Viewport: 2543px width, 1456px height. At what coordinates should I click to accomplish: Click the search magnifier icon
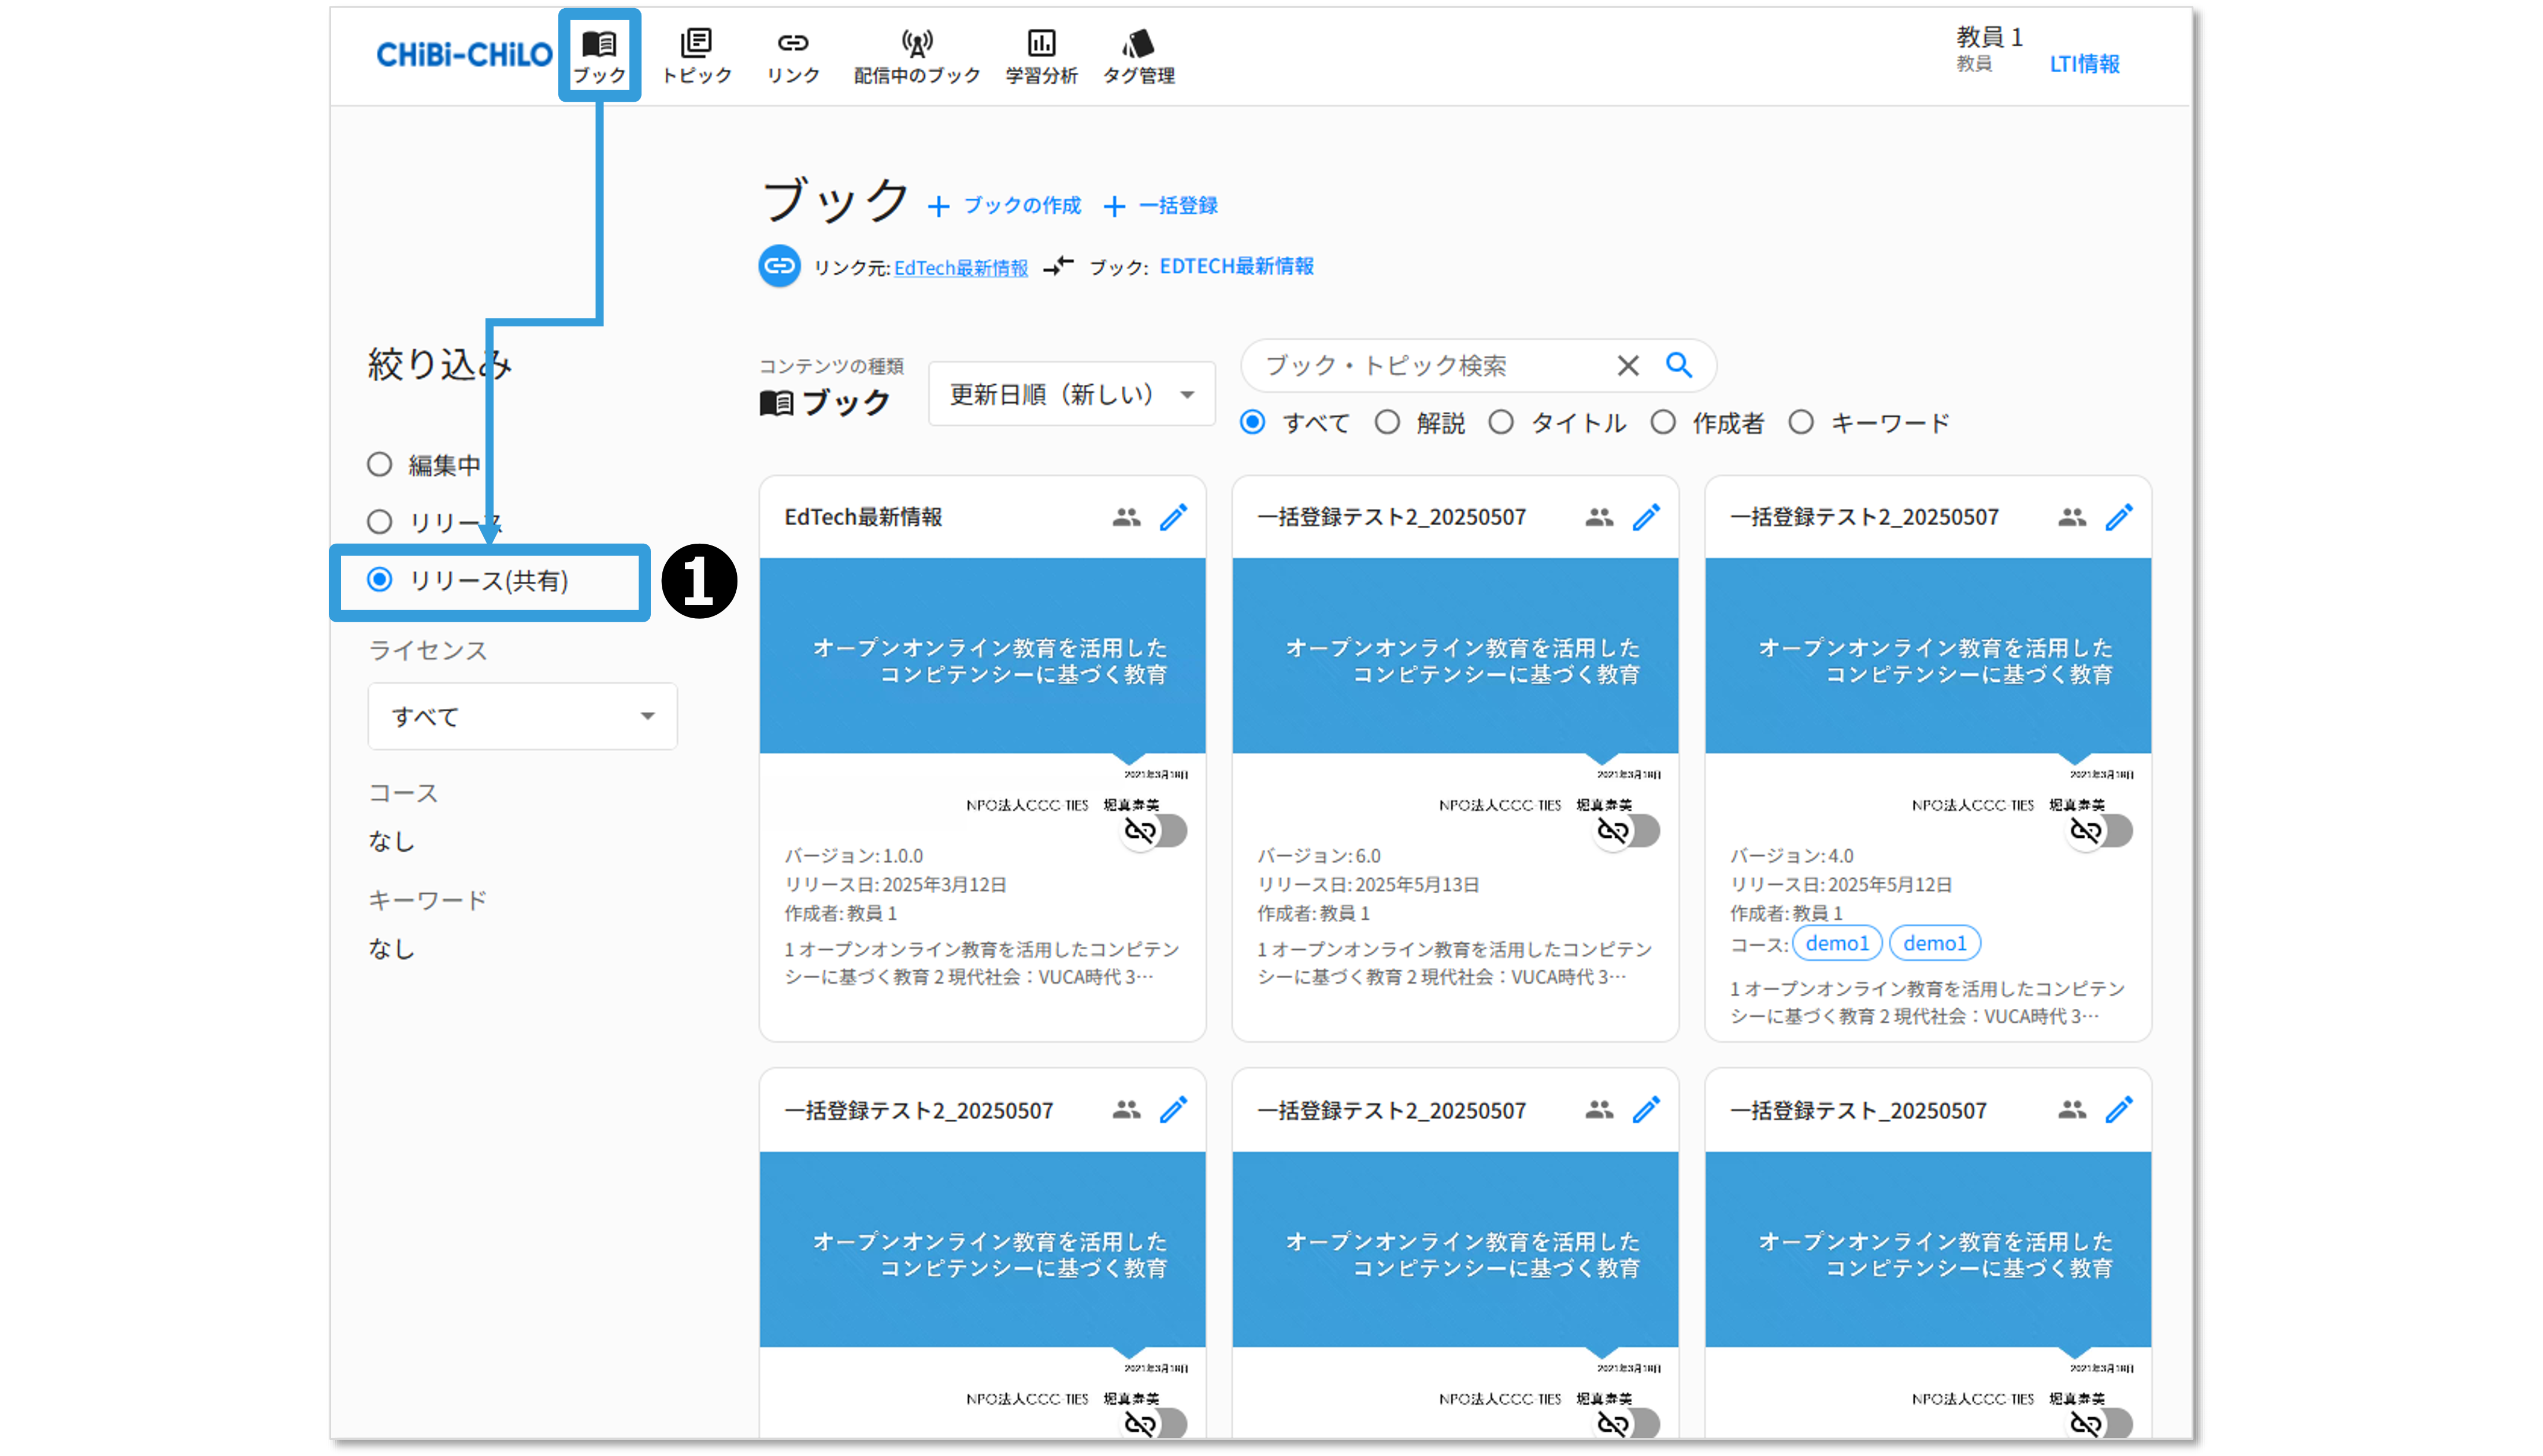[x=1679, y=365]
